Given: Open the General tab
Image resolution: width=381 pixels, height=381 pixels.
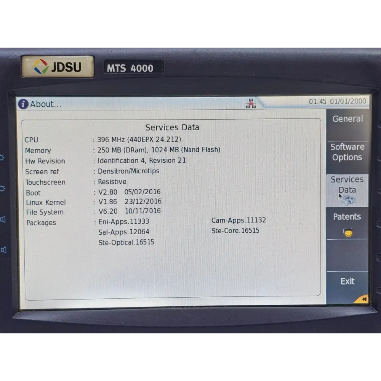Looking at the screenshot, I should click(347, 125).
